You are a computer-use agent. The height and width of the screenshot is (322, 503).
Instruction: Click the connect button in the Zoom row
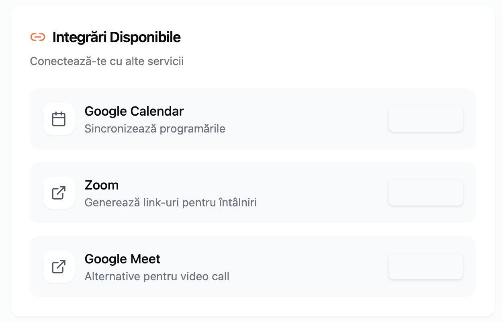coord(425,192)
